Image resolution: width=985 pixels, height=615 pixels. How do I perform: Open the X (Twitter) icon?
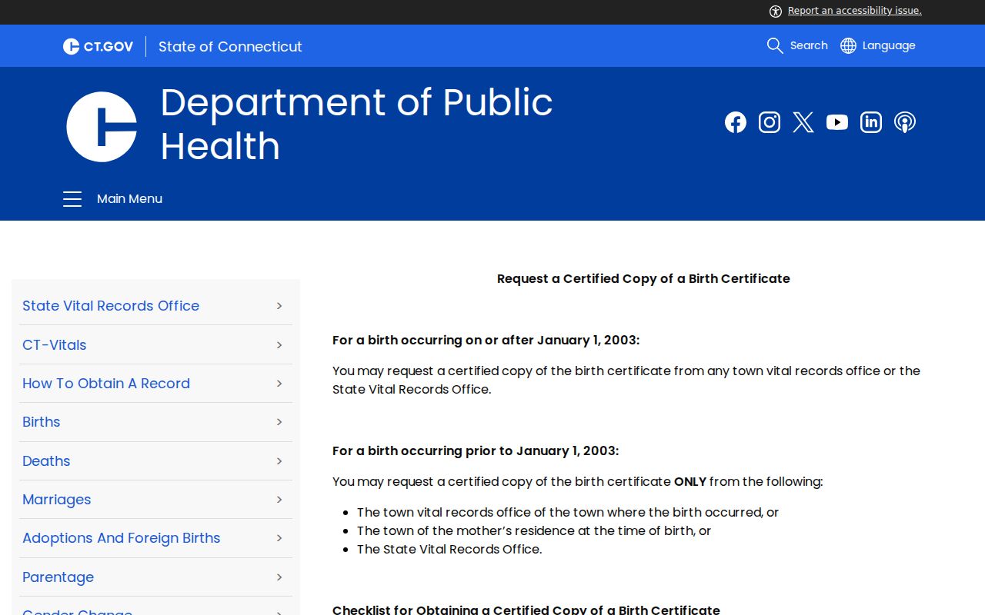point(803,122)
